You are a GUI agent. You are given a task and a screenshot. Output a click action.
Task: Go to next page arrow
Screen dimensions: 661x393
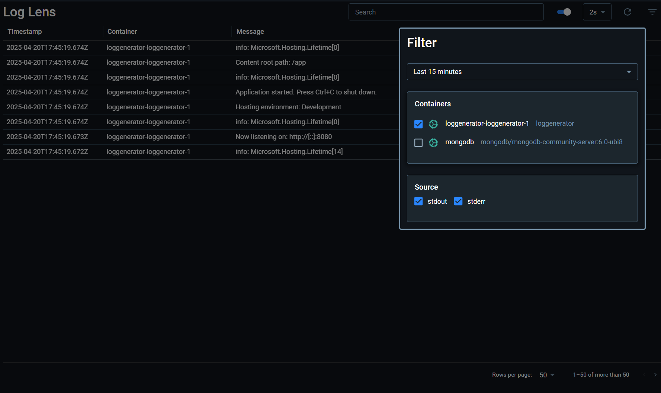pos(655,375)
